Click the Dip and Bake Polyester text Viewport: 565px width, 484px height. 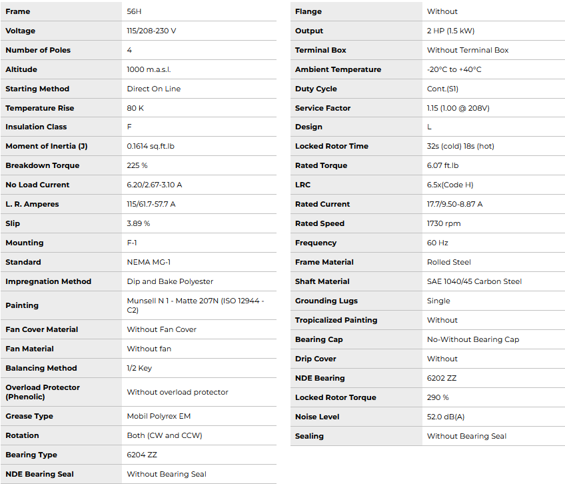170,281
